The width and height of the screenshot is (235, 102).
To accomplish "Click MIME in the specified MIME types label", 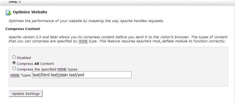I will 62,69.
